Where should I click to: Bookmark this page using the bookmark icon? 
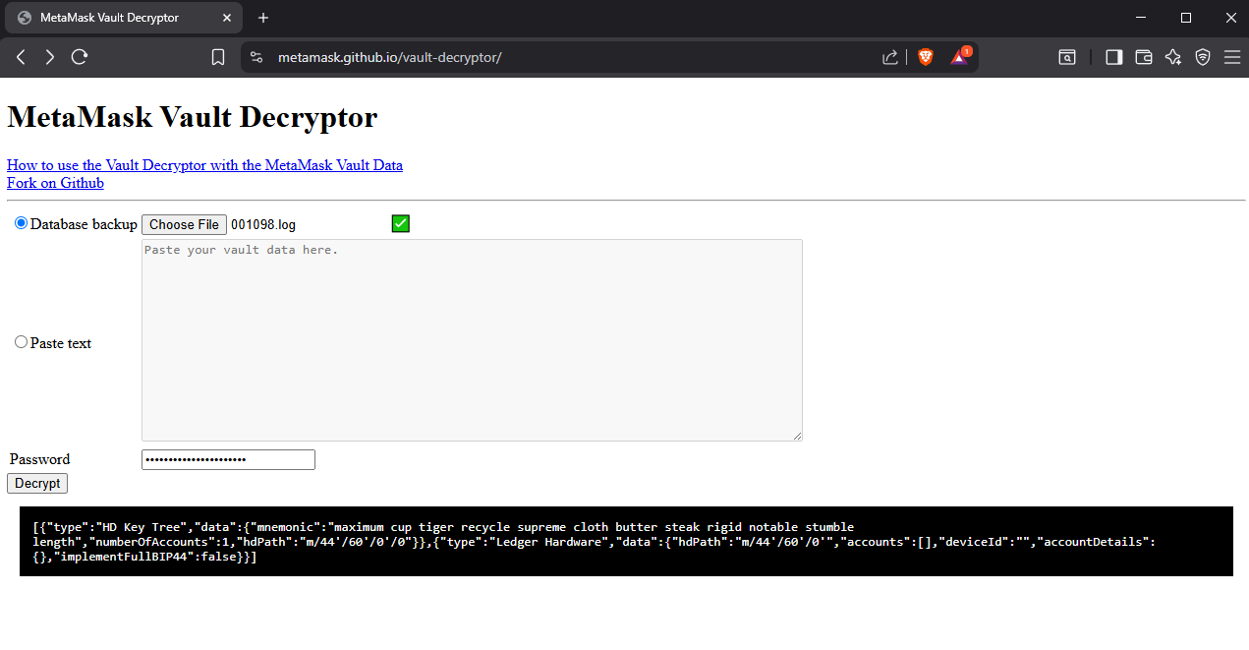(x=218, y=57)
